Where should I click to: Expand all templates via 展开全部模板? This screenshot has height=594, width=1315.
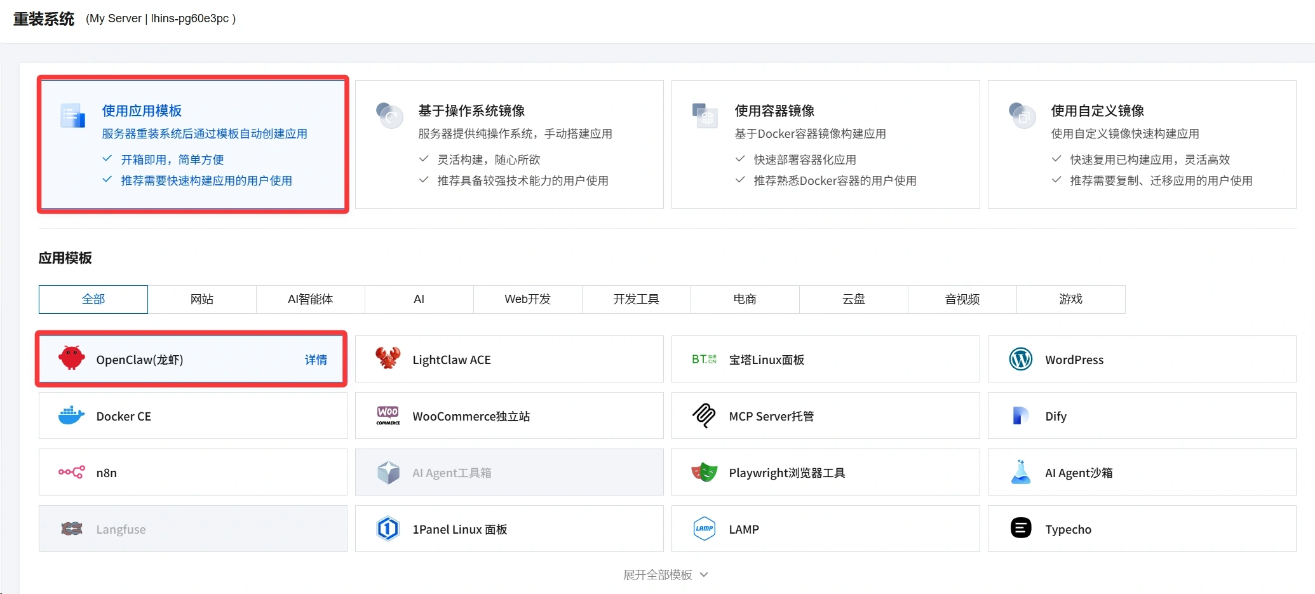665,574
